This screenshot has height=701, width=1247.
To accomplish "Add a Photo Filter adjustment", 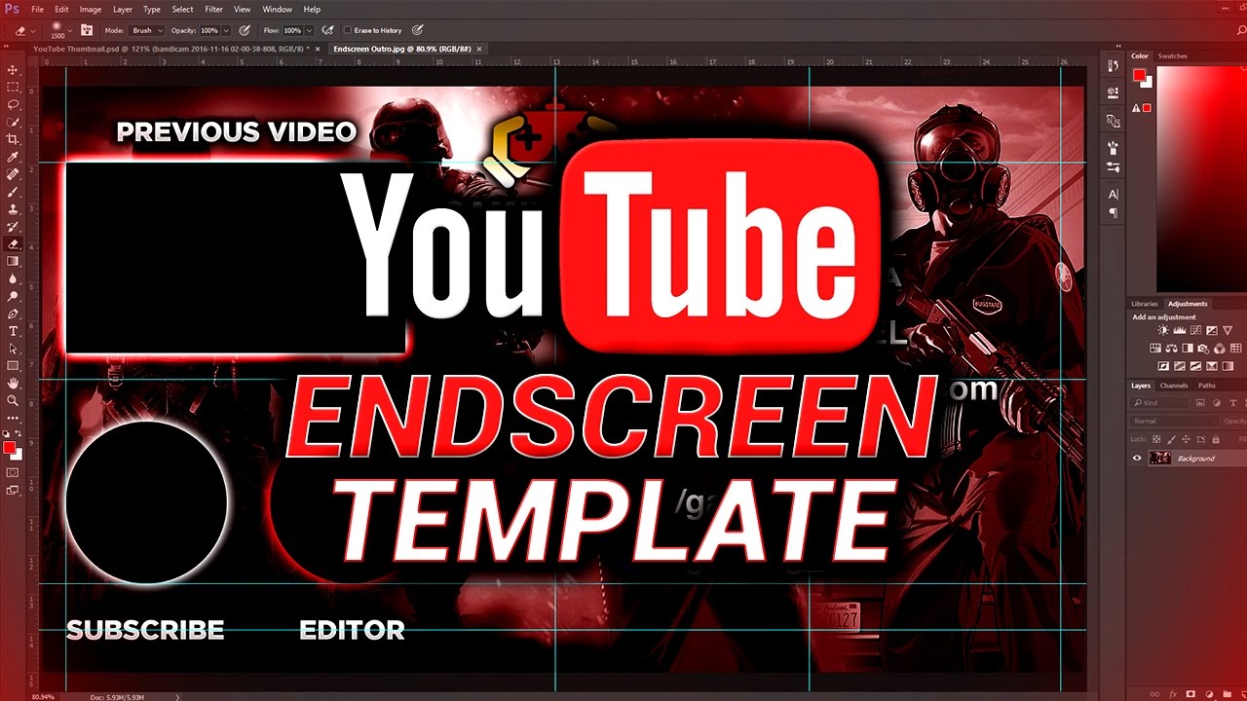I will tap(1202, 348).
